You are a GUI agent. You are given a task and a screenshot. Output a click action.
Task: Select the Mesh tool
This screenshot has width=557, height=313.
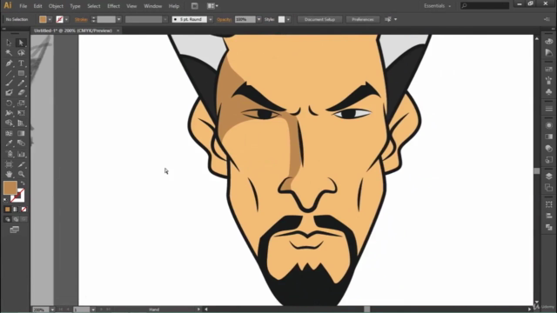tap(9, 133)
